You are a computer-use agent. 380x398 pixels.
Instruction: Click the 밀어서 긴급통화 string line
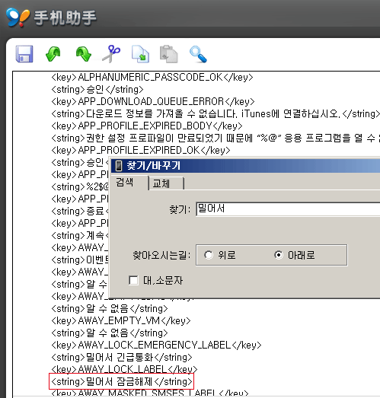pos(122,358)
